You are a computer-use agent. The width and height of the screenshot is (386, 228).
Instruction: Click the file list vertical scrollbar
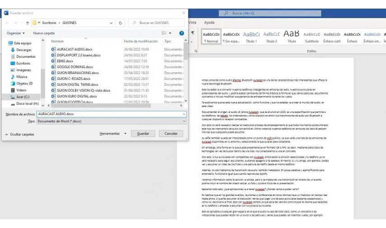[186, 51]
